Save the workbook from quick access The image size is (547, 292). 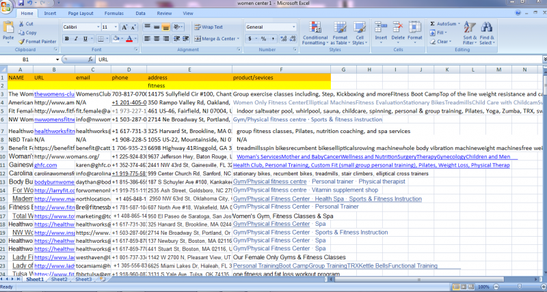click(21, 3)
